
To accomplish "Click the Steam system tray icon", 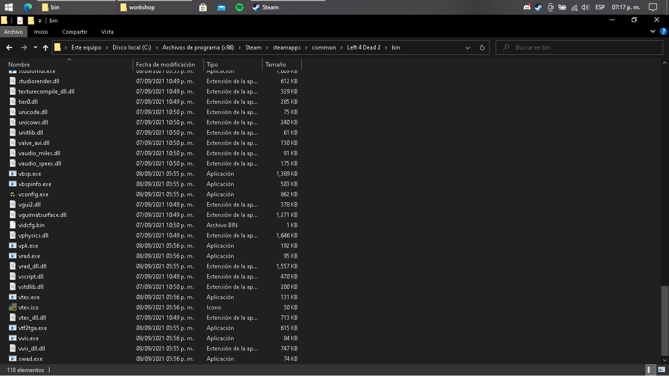I will [x=538, y=7].
